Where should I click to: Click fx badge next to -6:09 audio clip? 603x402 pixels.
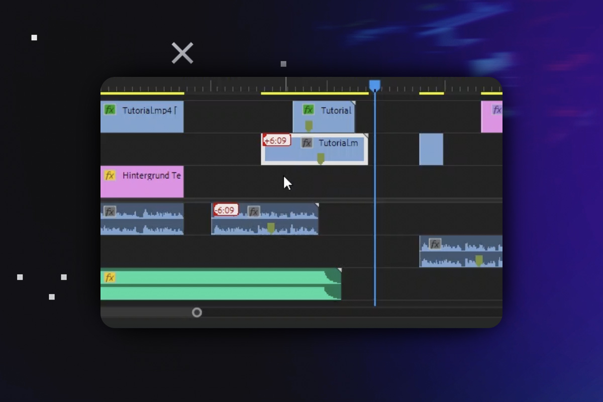pos(254,211)
